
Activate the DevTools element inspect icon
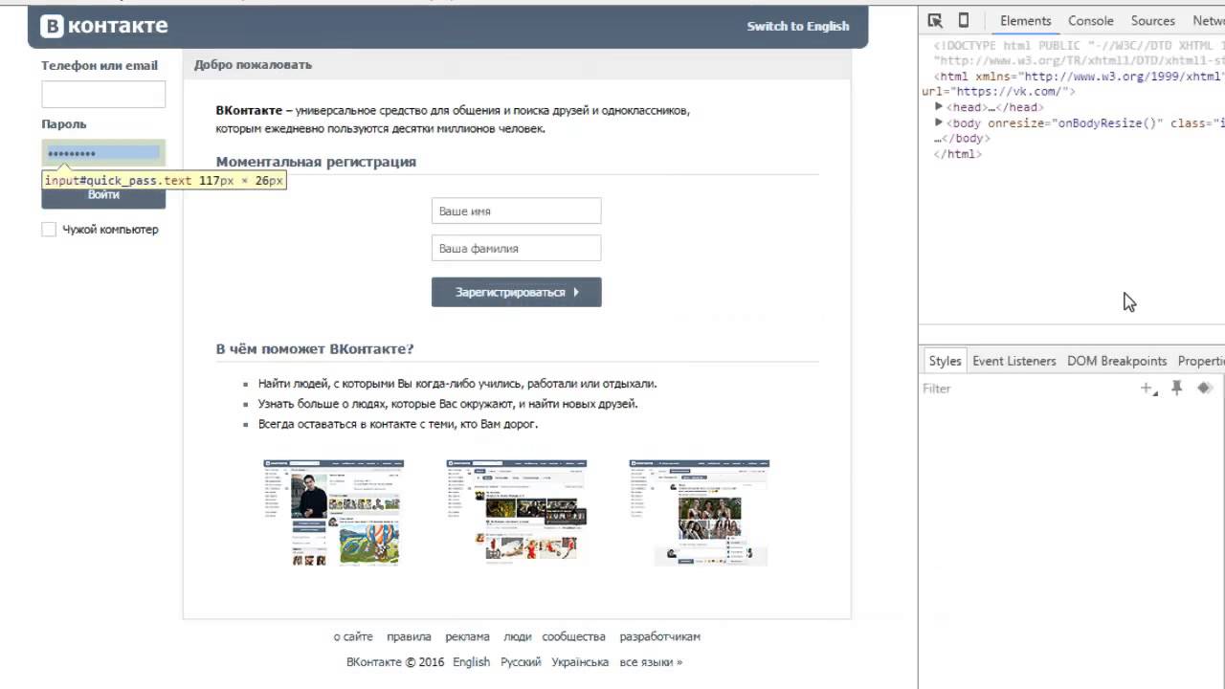click(x=935, y=20)
